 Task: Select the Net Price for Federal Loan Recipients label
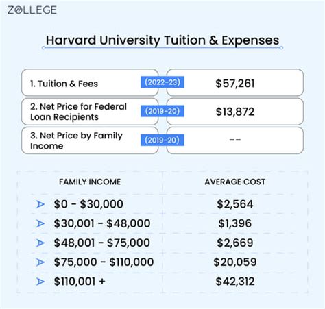[x=78, y=112]
